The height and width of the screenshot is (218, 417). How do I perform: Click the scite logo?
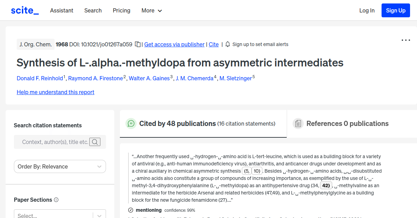pyautogui.click(x=24, y=10)
